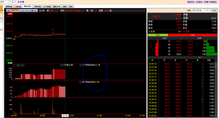Click the 漲跌 +2.5 (+1.79%) readout
Image resolution: width=219 pixels, height=118 pixels.
click(70, 11)
